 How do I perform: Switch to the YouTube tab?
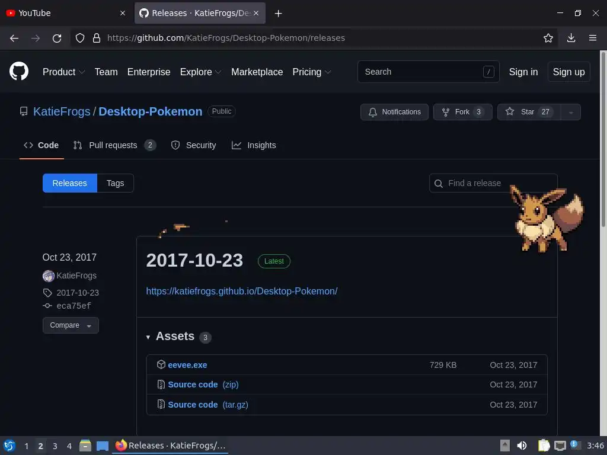coord(66,13)
